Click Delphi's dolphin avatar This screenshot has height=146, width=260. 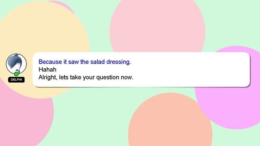tap(16, 64)
